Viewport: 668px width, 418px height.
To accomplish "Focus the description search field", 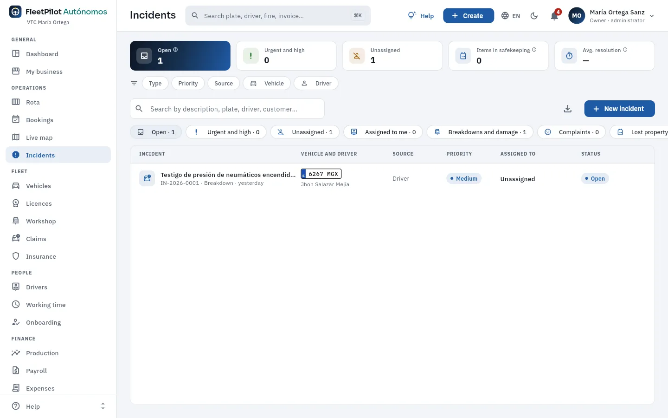I will pyautogui.click(x=227, y=109).
